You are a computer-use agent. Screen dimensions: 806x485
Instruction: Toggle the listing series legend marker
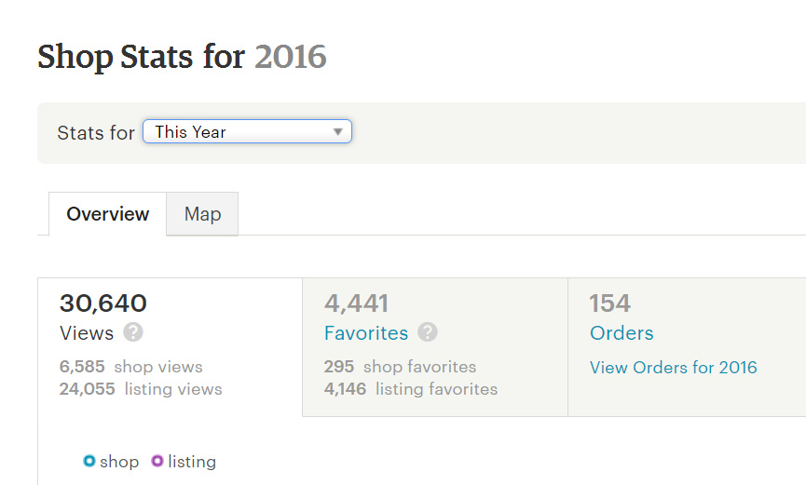tap(157, 461)
